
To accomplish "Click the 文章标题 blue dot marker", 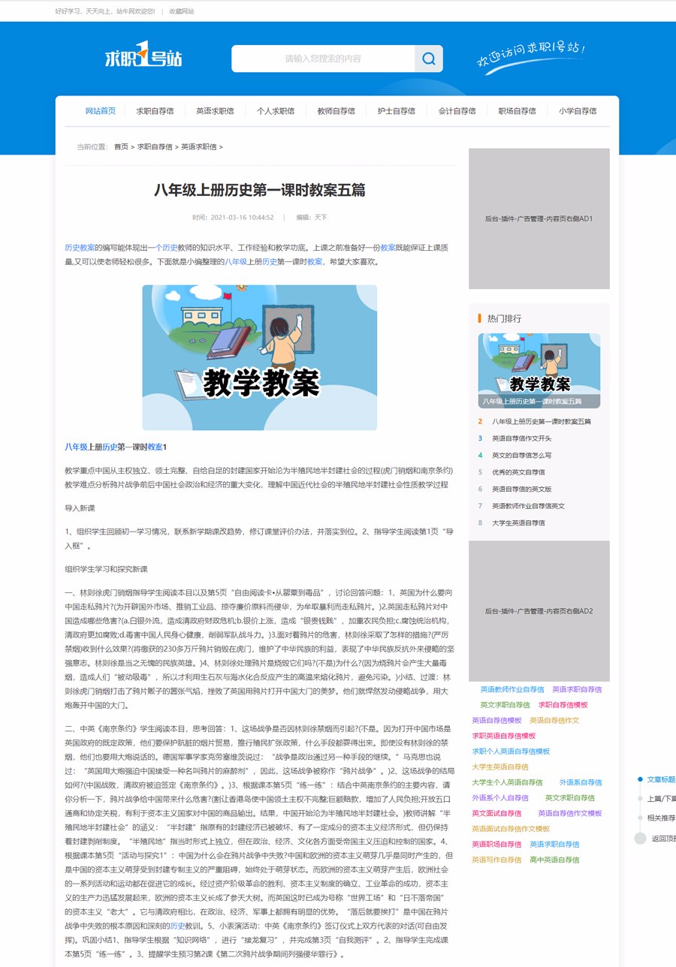I will click(x=640, y=779).
